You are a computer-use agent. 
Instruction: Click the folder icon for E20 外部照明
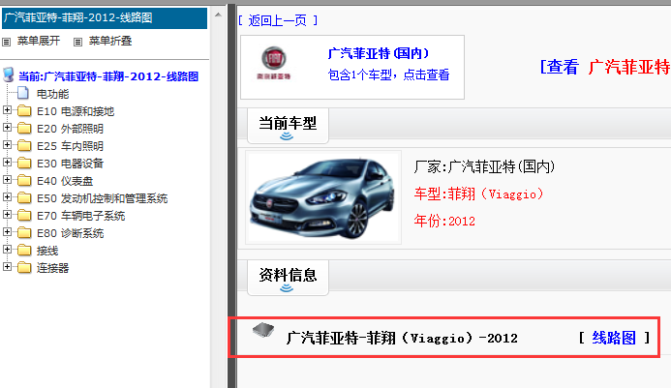(x=24, y=129)
